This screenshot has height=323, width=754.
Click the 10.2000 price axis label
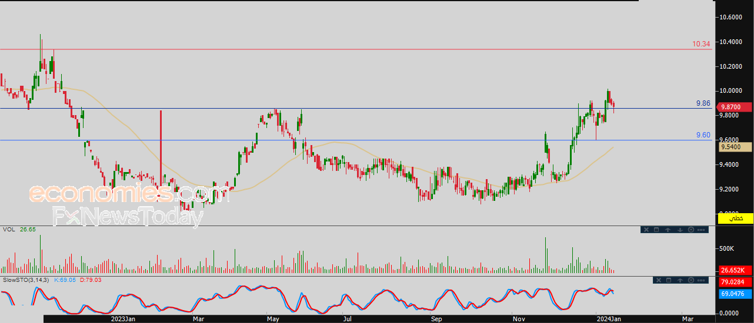[x=730, y=66]
